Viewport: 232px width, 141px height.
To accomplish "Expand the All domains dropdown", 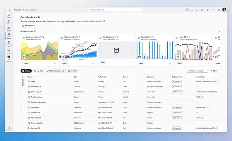I will click(29, 26).
